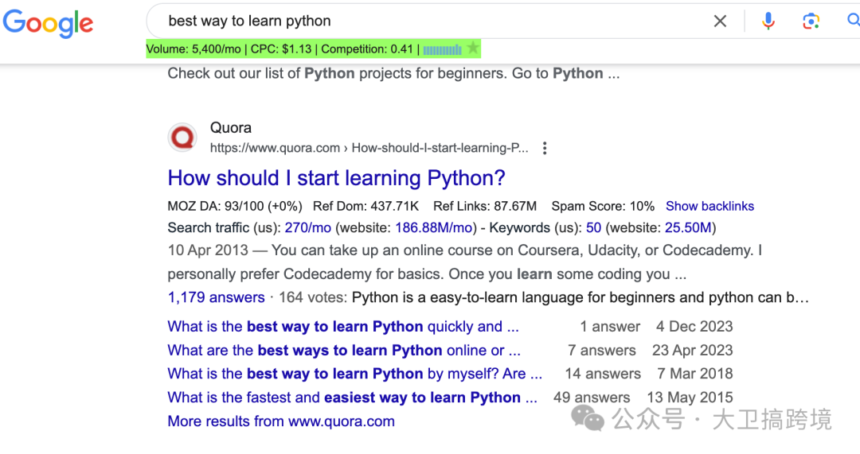Open Google Lens image search
The height and width of the screenshot is (454, 860).
point(811,21)
